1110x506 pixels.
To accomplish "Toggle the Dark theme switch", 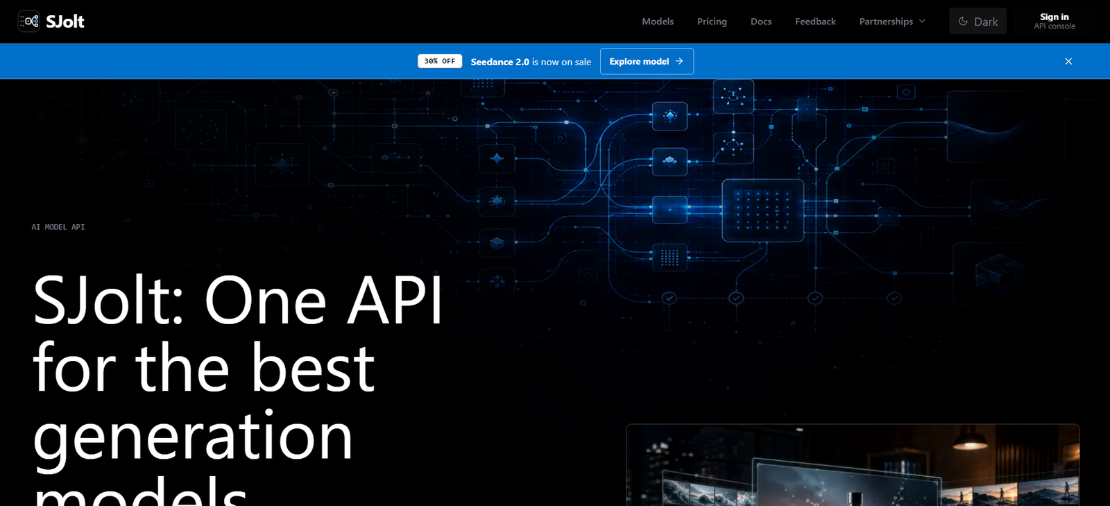I will tap(977, 22).
